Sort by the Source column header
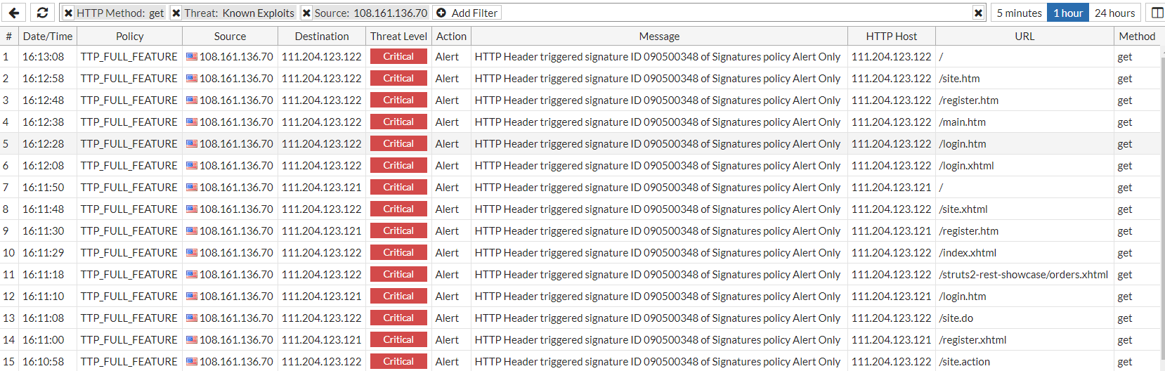1165x371 pixels. tap(230, 37)
